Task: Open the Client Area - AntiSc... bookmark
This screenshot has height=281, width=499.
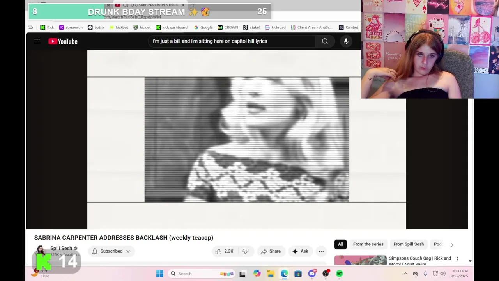Action: click(x=311, y=27)
